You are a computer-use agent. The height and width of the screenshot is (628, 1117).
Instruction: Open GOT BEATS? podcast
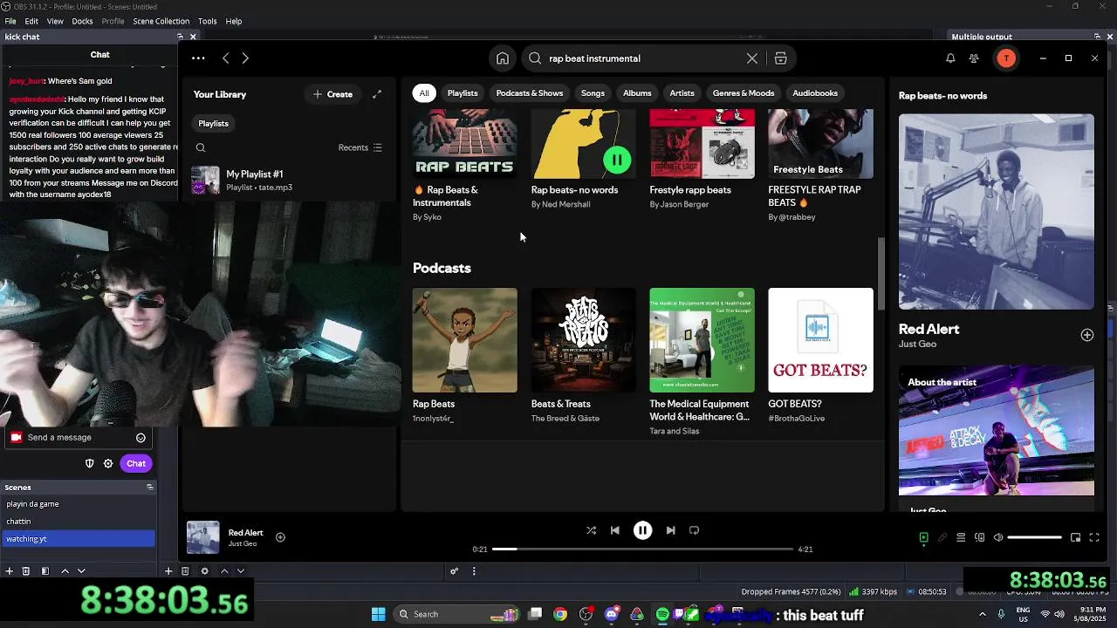pos(820,355)
